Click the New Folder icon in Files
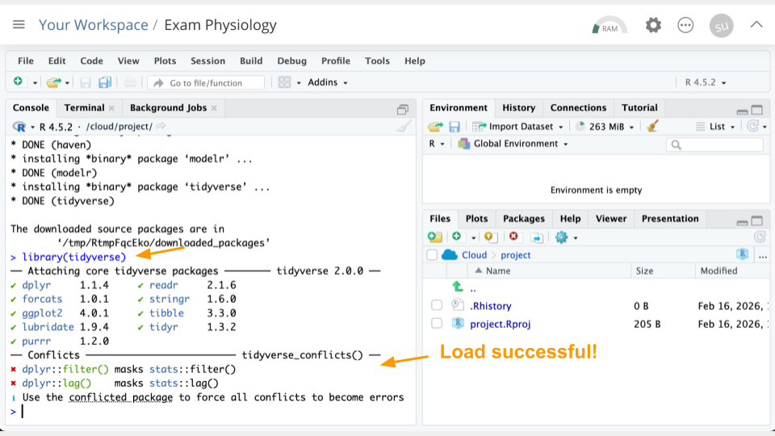The height and width of the screenshot is (436, 775). (x=435, y=237)
